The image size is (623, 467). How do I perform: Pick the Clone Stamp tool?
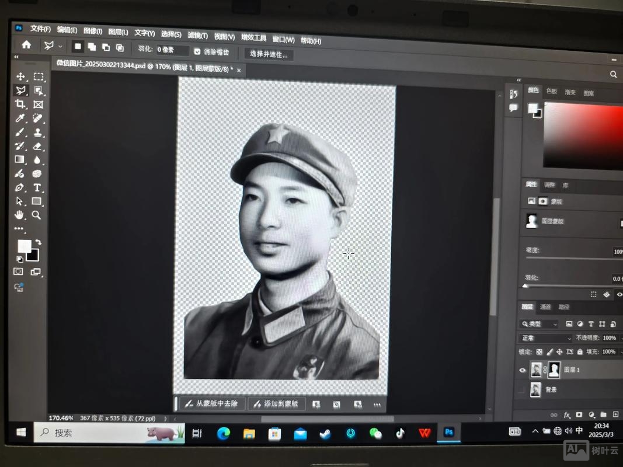[x=38, y=131]
